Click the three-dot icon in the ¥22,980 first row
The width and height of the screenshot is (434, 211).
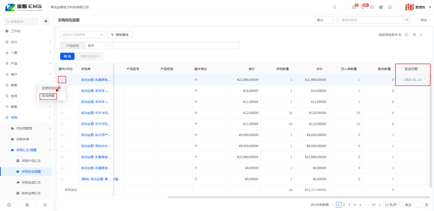coord(62,80)
